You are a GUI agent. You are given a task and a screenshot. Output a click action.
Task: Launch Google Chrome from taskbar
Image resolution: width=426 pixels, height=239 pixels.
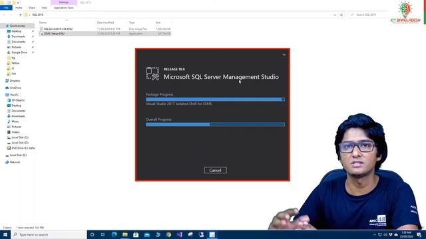[x=168, y=234]
